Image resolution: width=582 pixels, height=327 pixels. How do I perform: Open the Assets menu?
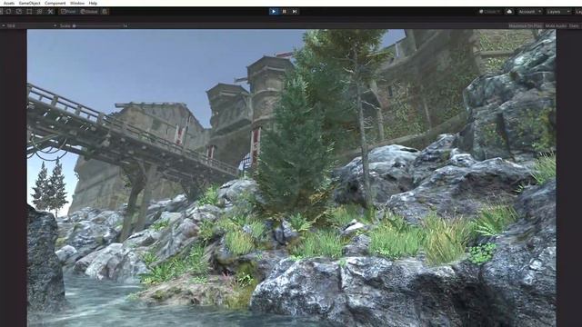pos(8,3)
